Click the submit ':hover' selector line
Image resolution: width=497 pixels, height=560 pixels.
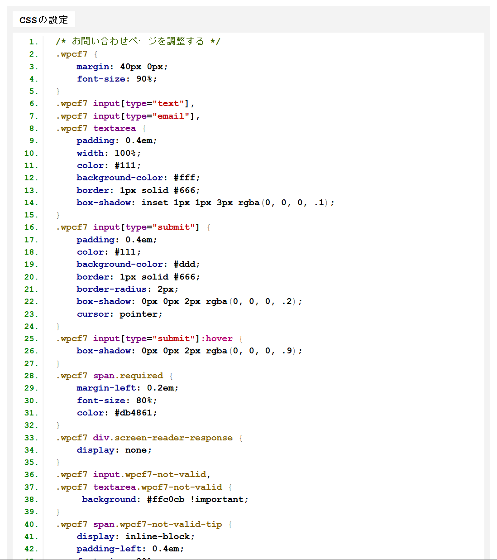pyautogui.click(x=149, y=339)
